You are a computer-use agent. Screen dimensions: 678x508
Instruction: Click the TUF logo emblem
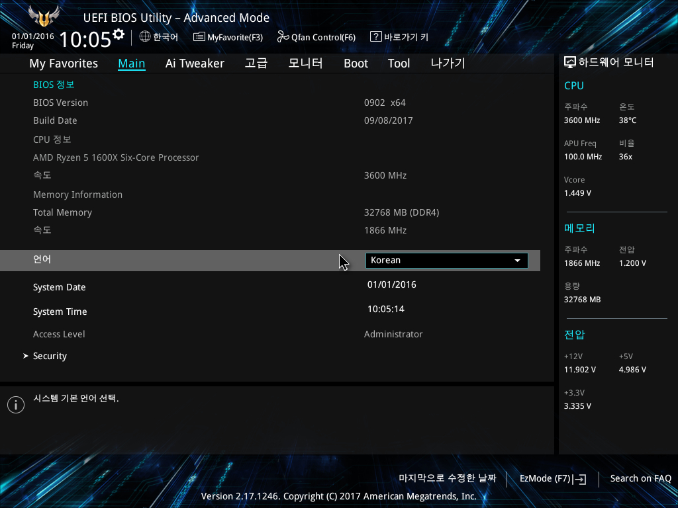point(44,16)
